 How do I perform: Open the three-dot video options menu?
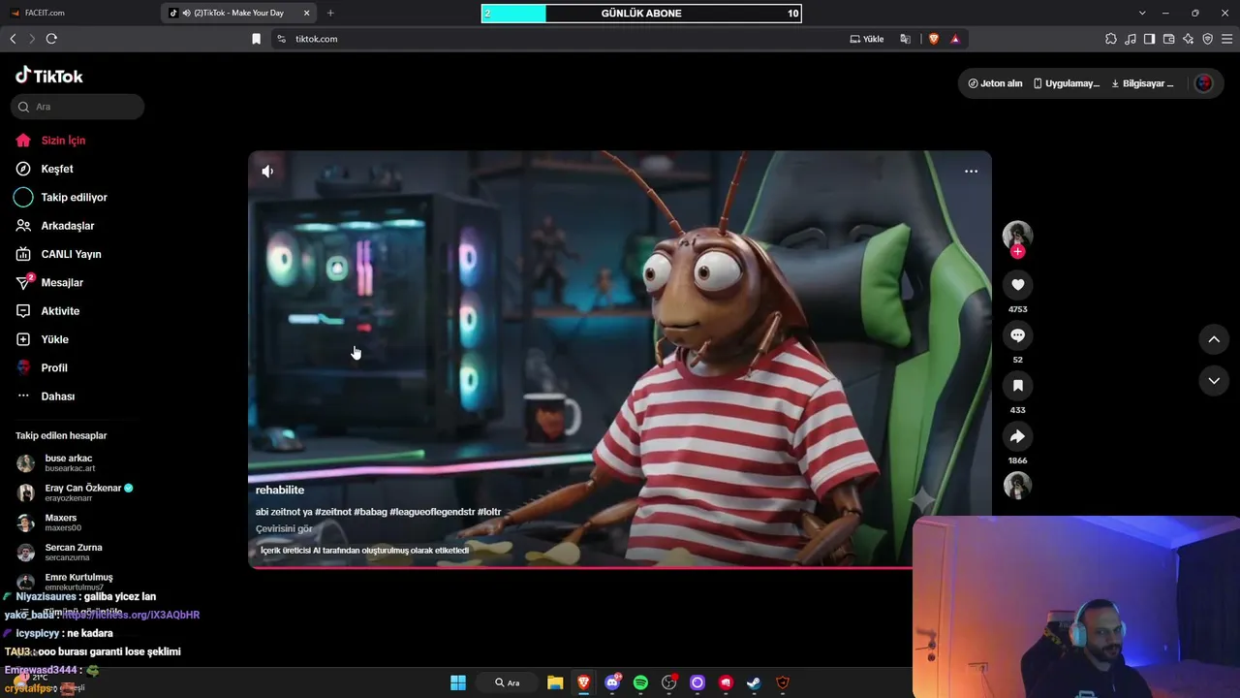click(971, 172)
